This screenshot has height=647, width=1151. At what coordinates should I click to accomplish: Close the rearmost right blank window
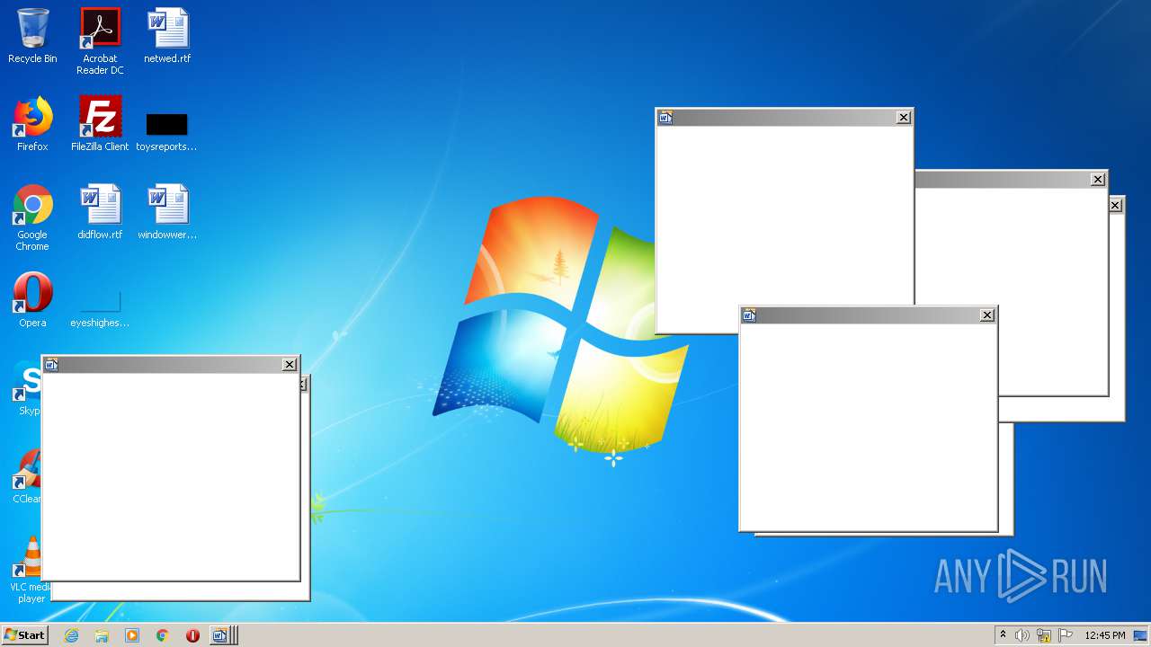pos(1115,206)
